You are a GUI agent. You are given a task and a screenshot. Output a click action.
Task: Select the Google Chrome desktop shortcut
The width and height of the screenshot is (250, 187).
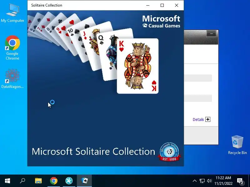(12, 48)
